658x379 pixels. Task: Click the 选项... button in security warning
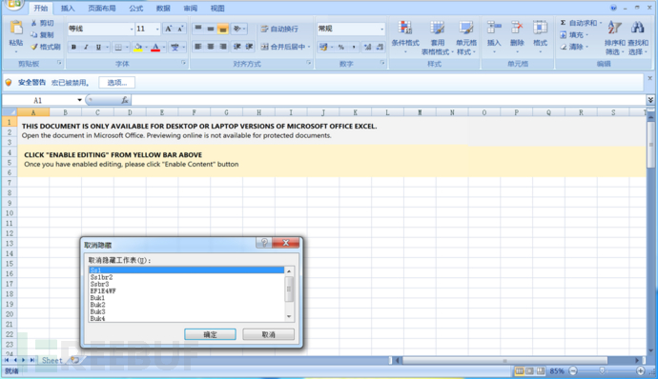click(116, 83)
